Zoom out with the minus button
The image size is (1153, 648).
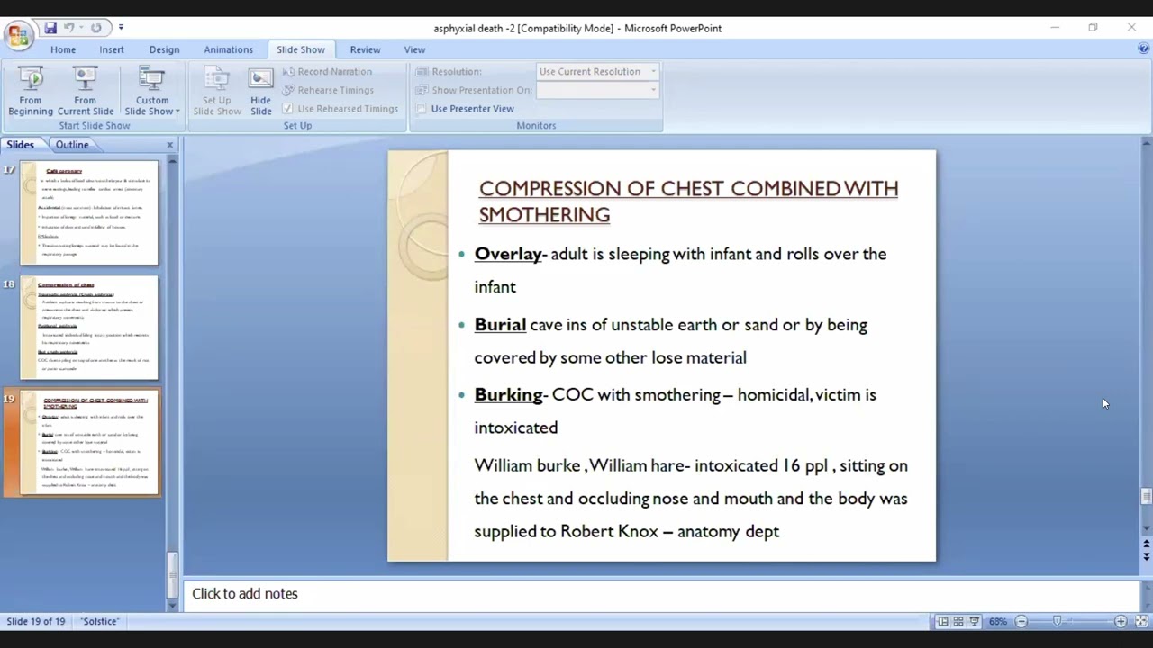tap(1021, 621)
